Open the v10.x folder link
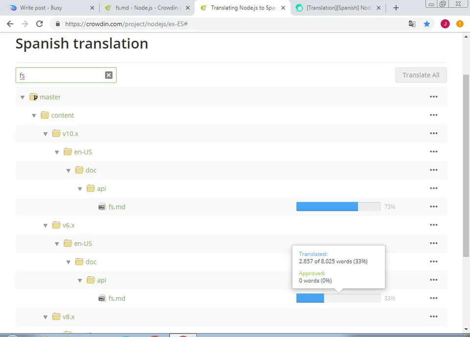The image size is (470, 337). tap(70, 134)
